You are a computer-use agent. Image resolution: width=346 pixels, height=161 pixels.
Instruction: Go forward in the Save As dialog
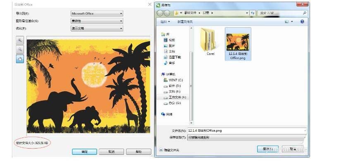point(167,13)
